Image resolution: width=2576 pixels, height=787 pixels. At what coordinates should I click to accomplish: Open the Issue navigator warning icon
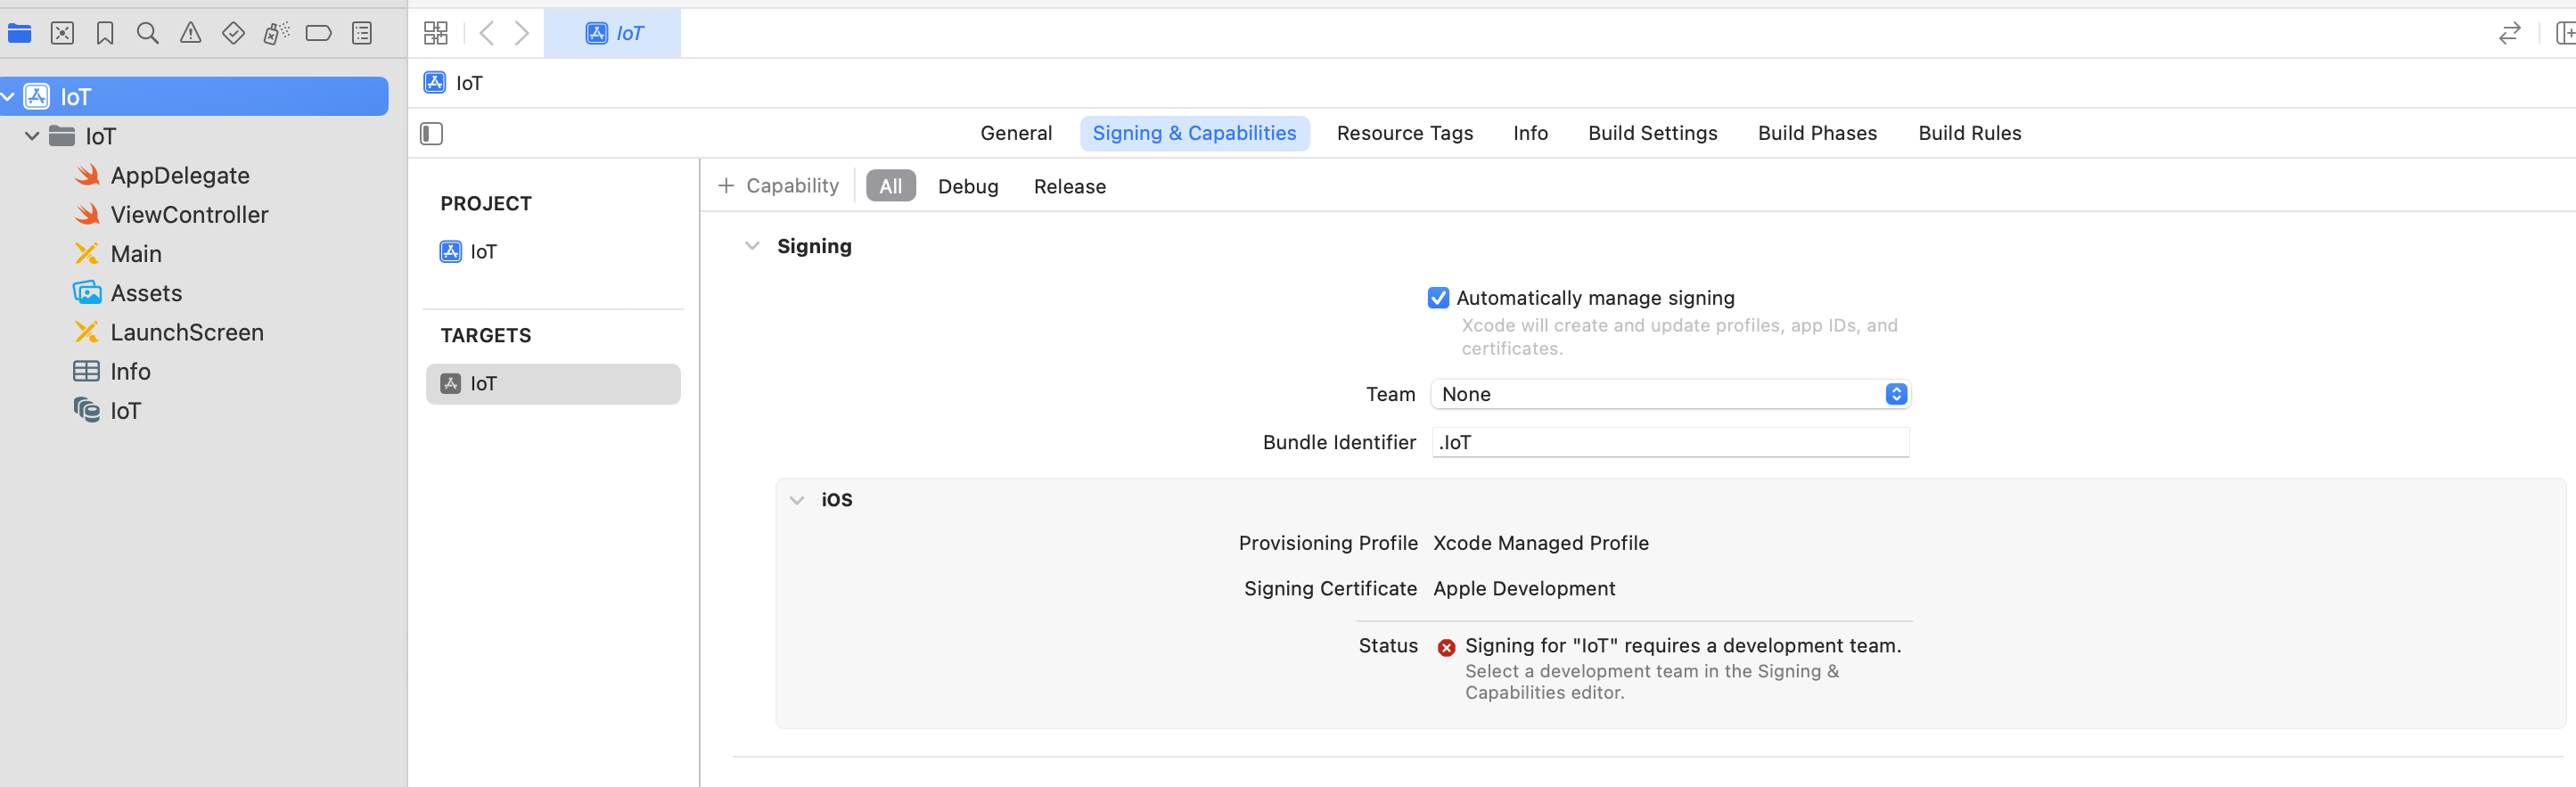(x=190, y=33)
